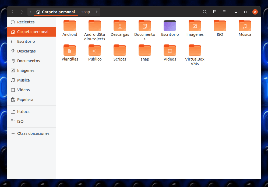Open the hamburger menu in header bar
Screen dimensions: 268x187
[x=224, y=12]
